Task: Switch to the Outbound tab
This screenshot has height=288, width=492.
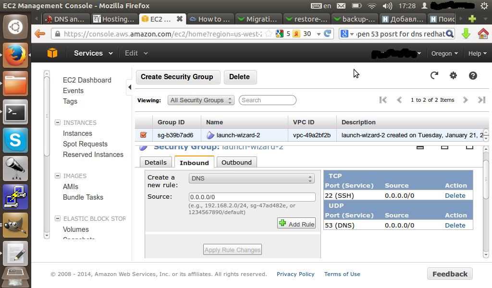Action: 236,162
